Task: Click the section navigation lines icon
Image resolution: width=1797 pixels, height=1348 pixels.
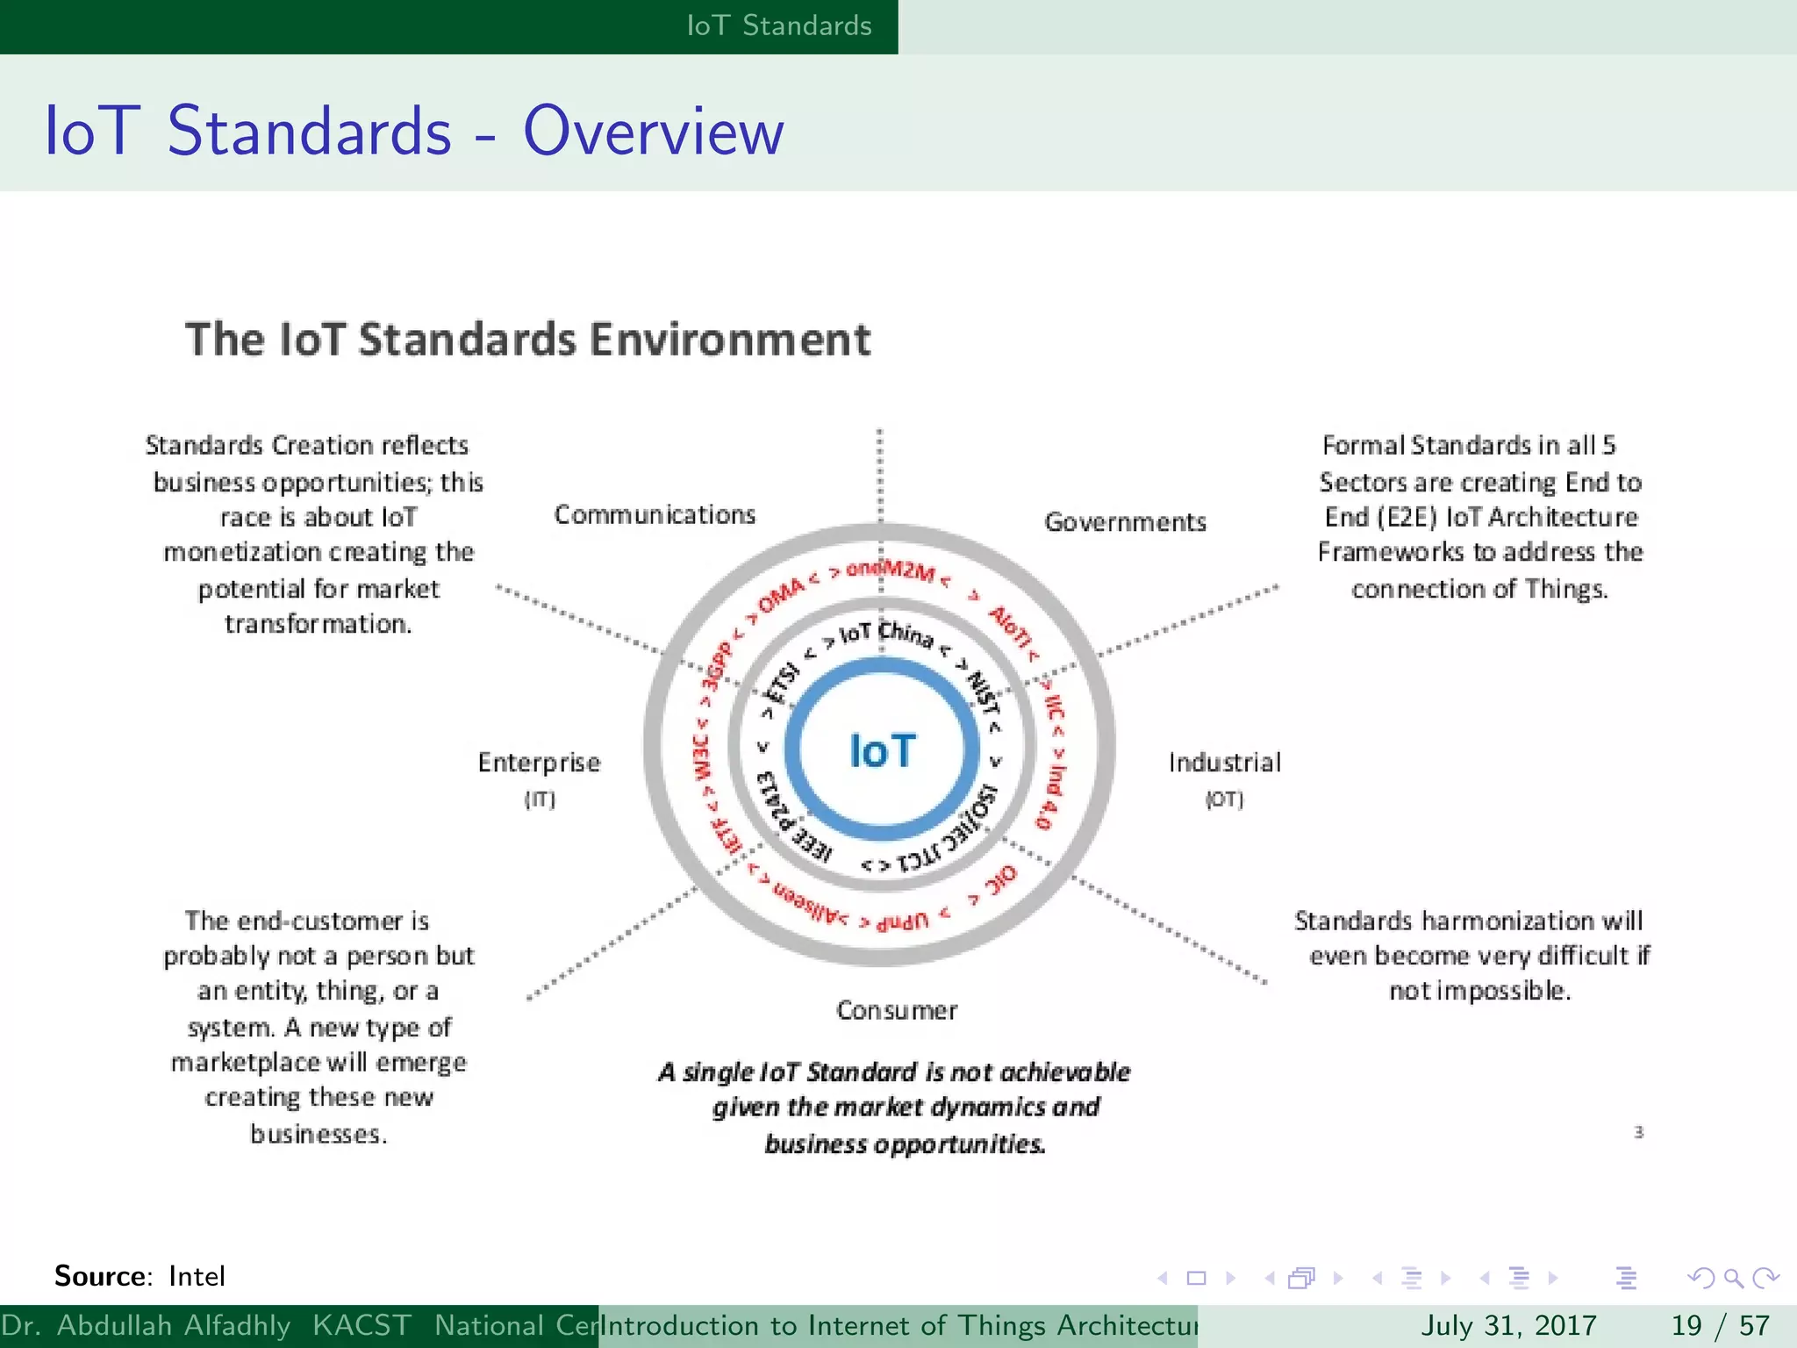Action: (x=1519, y=1279)
